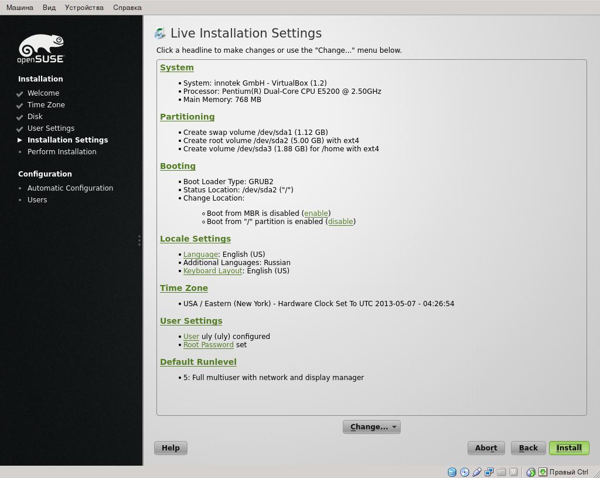
Task: Select Disk step in the sidebar
Action: point(35,117)
